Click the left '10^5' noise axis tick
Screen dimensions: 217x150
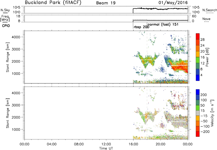tap(17, 8)
